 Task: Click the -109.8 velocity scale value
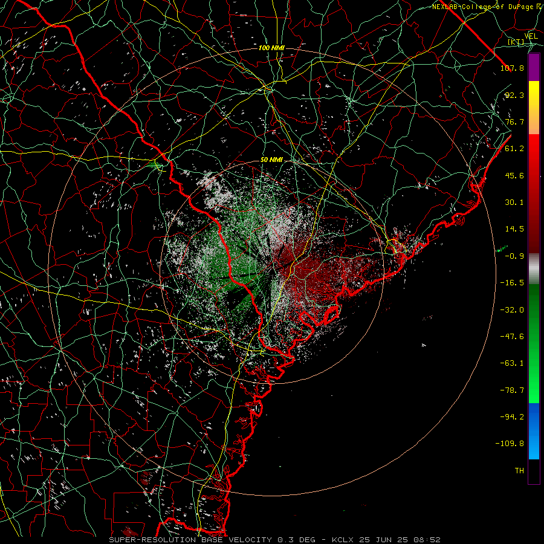[x=510, y=444]
